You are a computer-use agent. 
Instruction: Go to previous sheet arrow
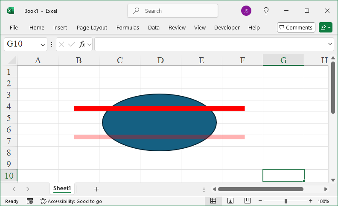[x=14, y=189]
